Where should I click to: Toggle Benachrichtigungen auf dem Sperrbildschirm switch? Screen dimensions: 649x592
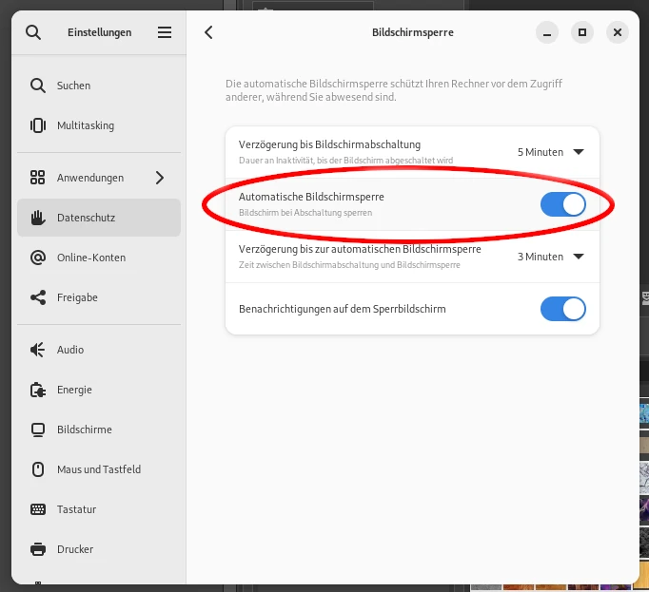563,309
